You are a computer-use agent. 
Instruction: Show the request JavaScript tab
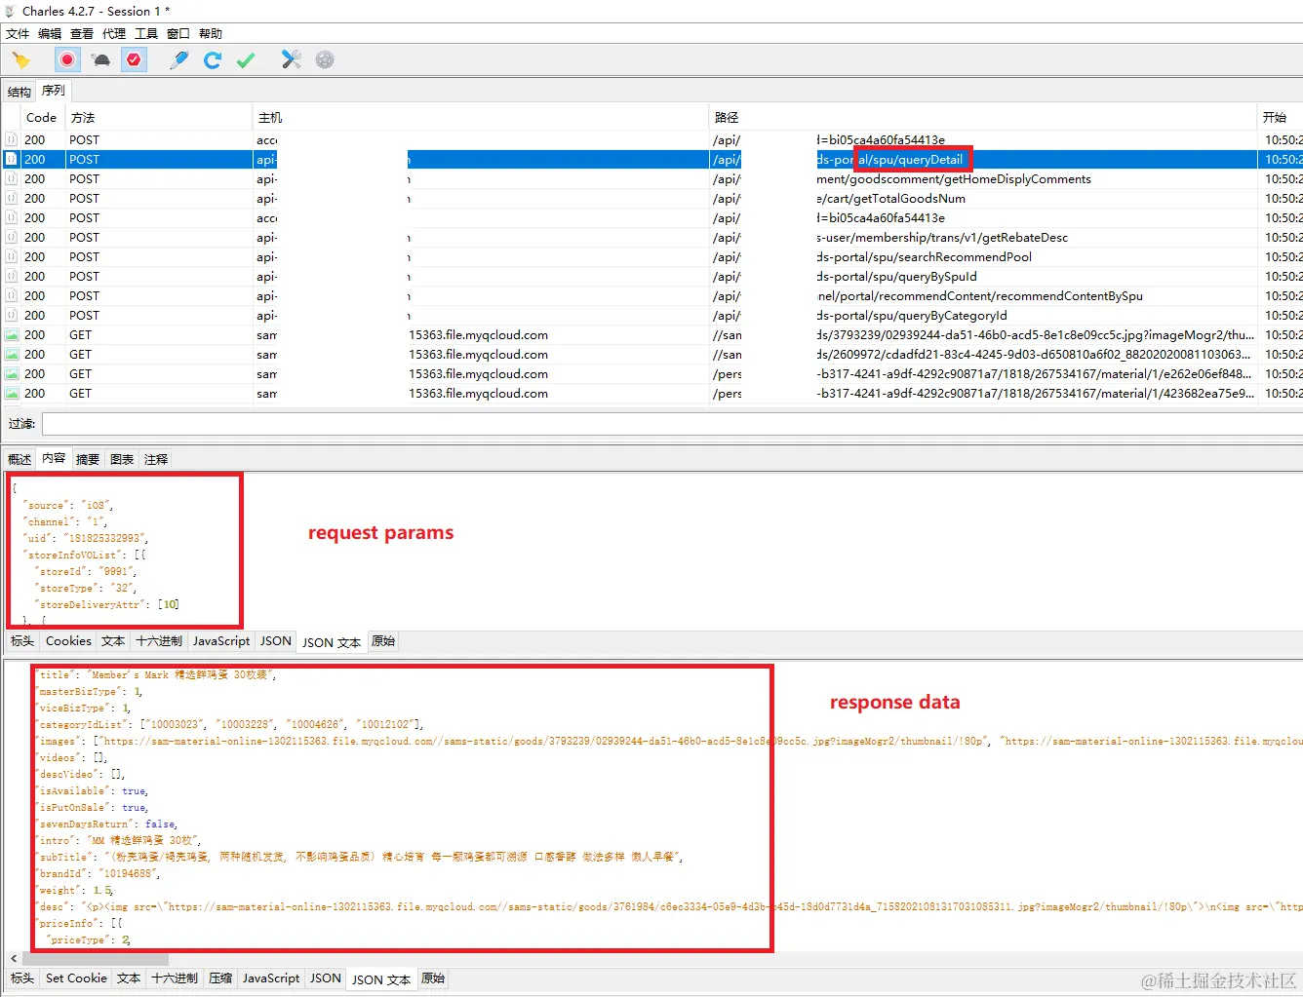pos(221,641)
